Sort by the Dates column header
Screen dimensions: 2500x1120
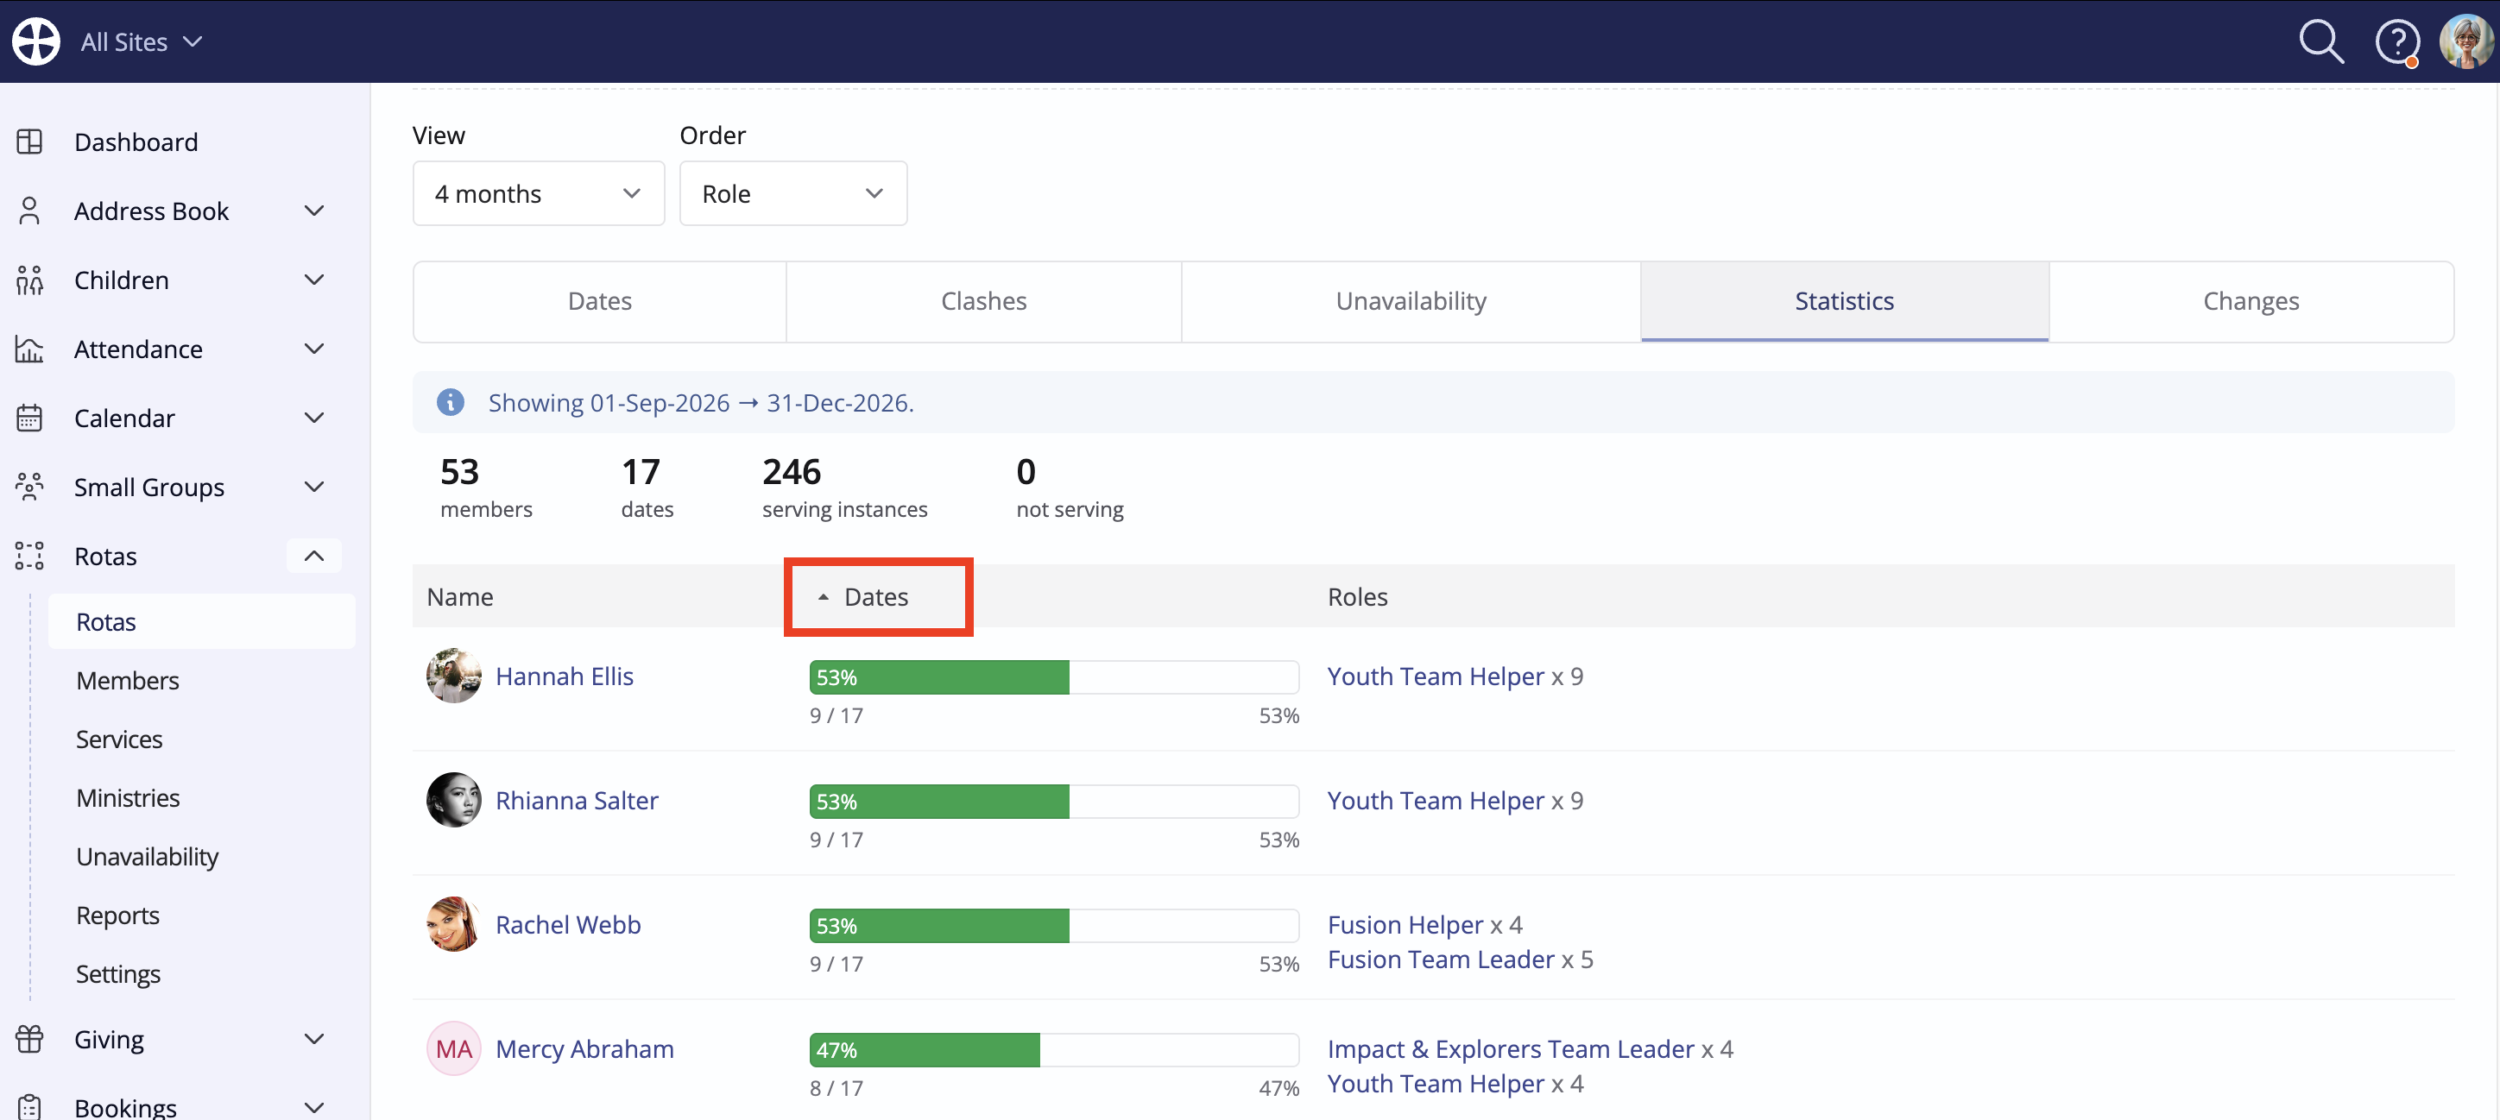[876, 597]
